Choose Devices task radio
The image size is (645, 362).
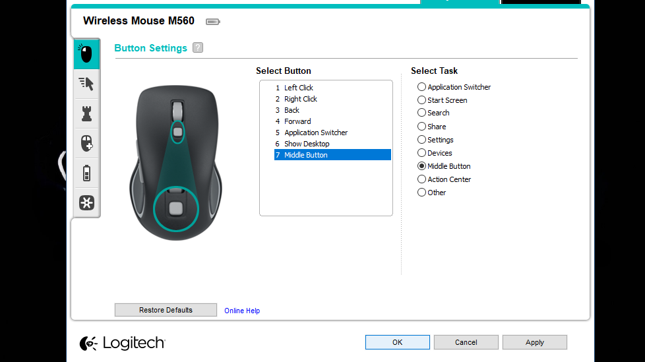(421, 152)
